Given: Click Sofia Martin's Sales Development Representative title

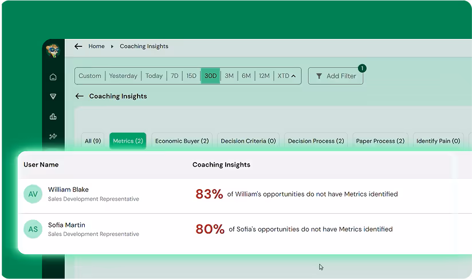Looking at the screenshot, I should click(93, 234).
